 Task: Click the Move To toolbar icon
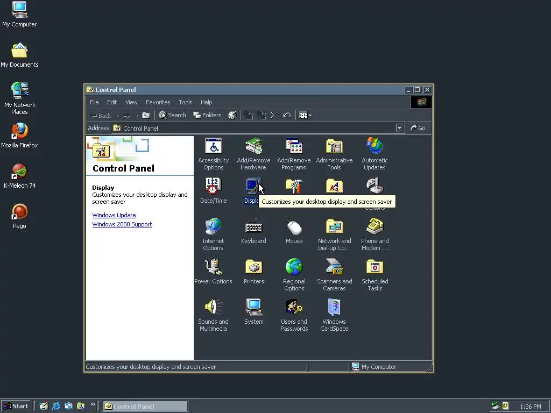pyautogui.click(x=249, y=115)
